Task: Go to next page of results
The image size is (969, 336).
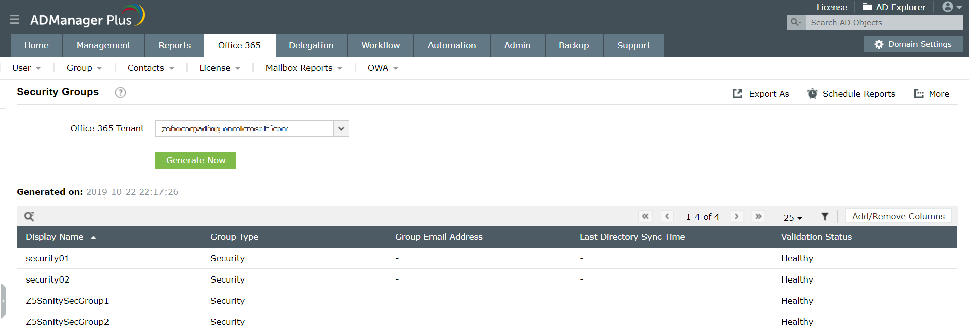Action: pos(737,216)
